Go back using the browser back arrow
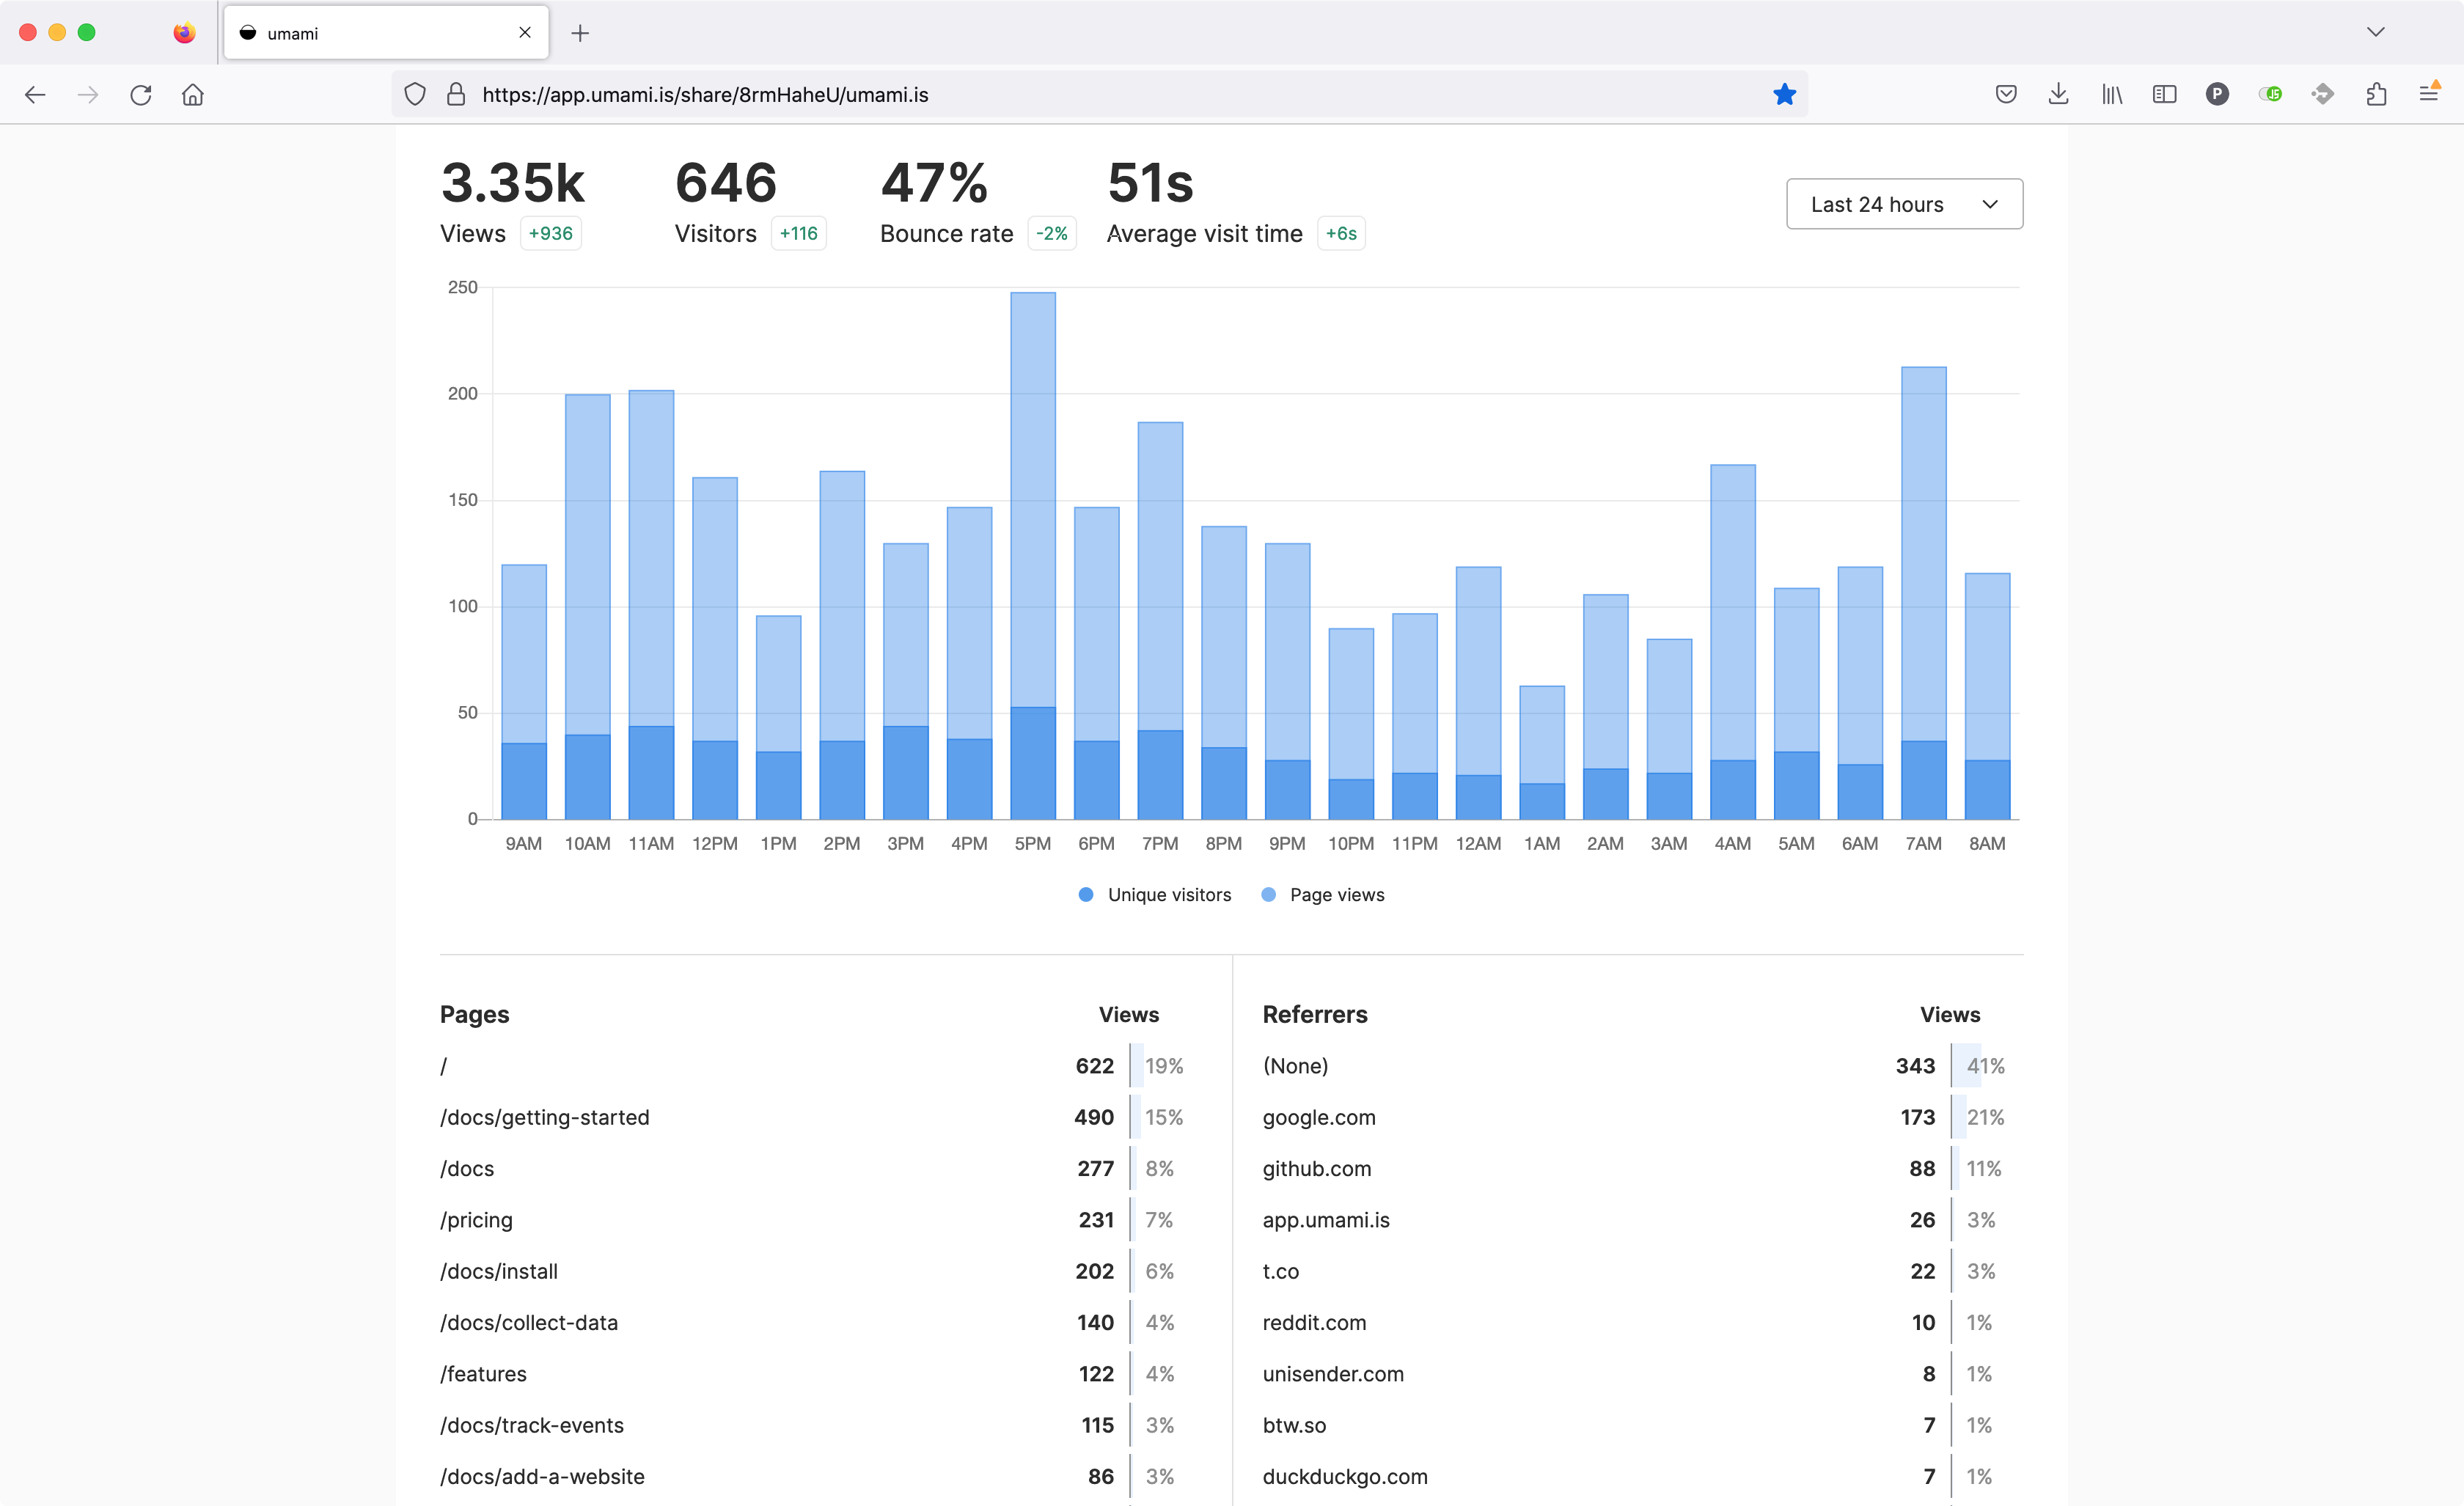Image resolution: width=2464 pixels, height=1506 pixels. pos(35,94)
